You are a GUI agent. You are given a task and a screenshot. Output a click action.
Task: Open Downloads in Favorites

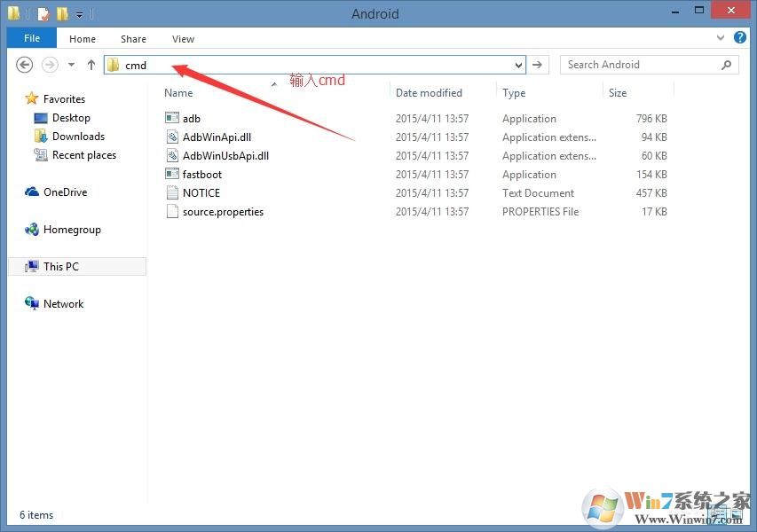pos(78,137)
